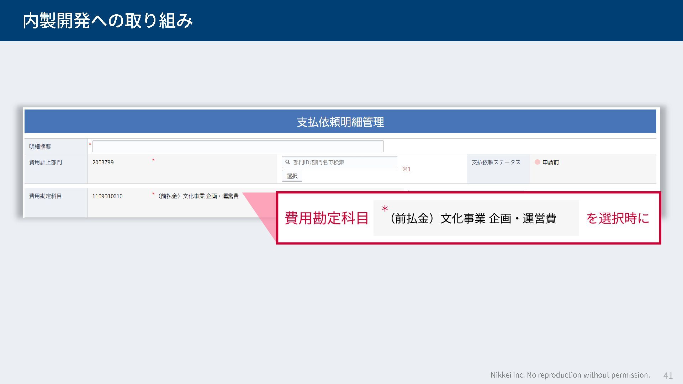Click the red を選択時に text

click(618, 218)
